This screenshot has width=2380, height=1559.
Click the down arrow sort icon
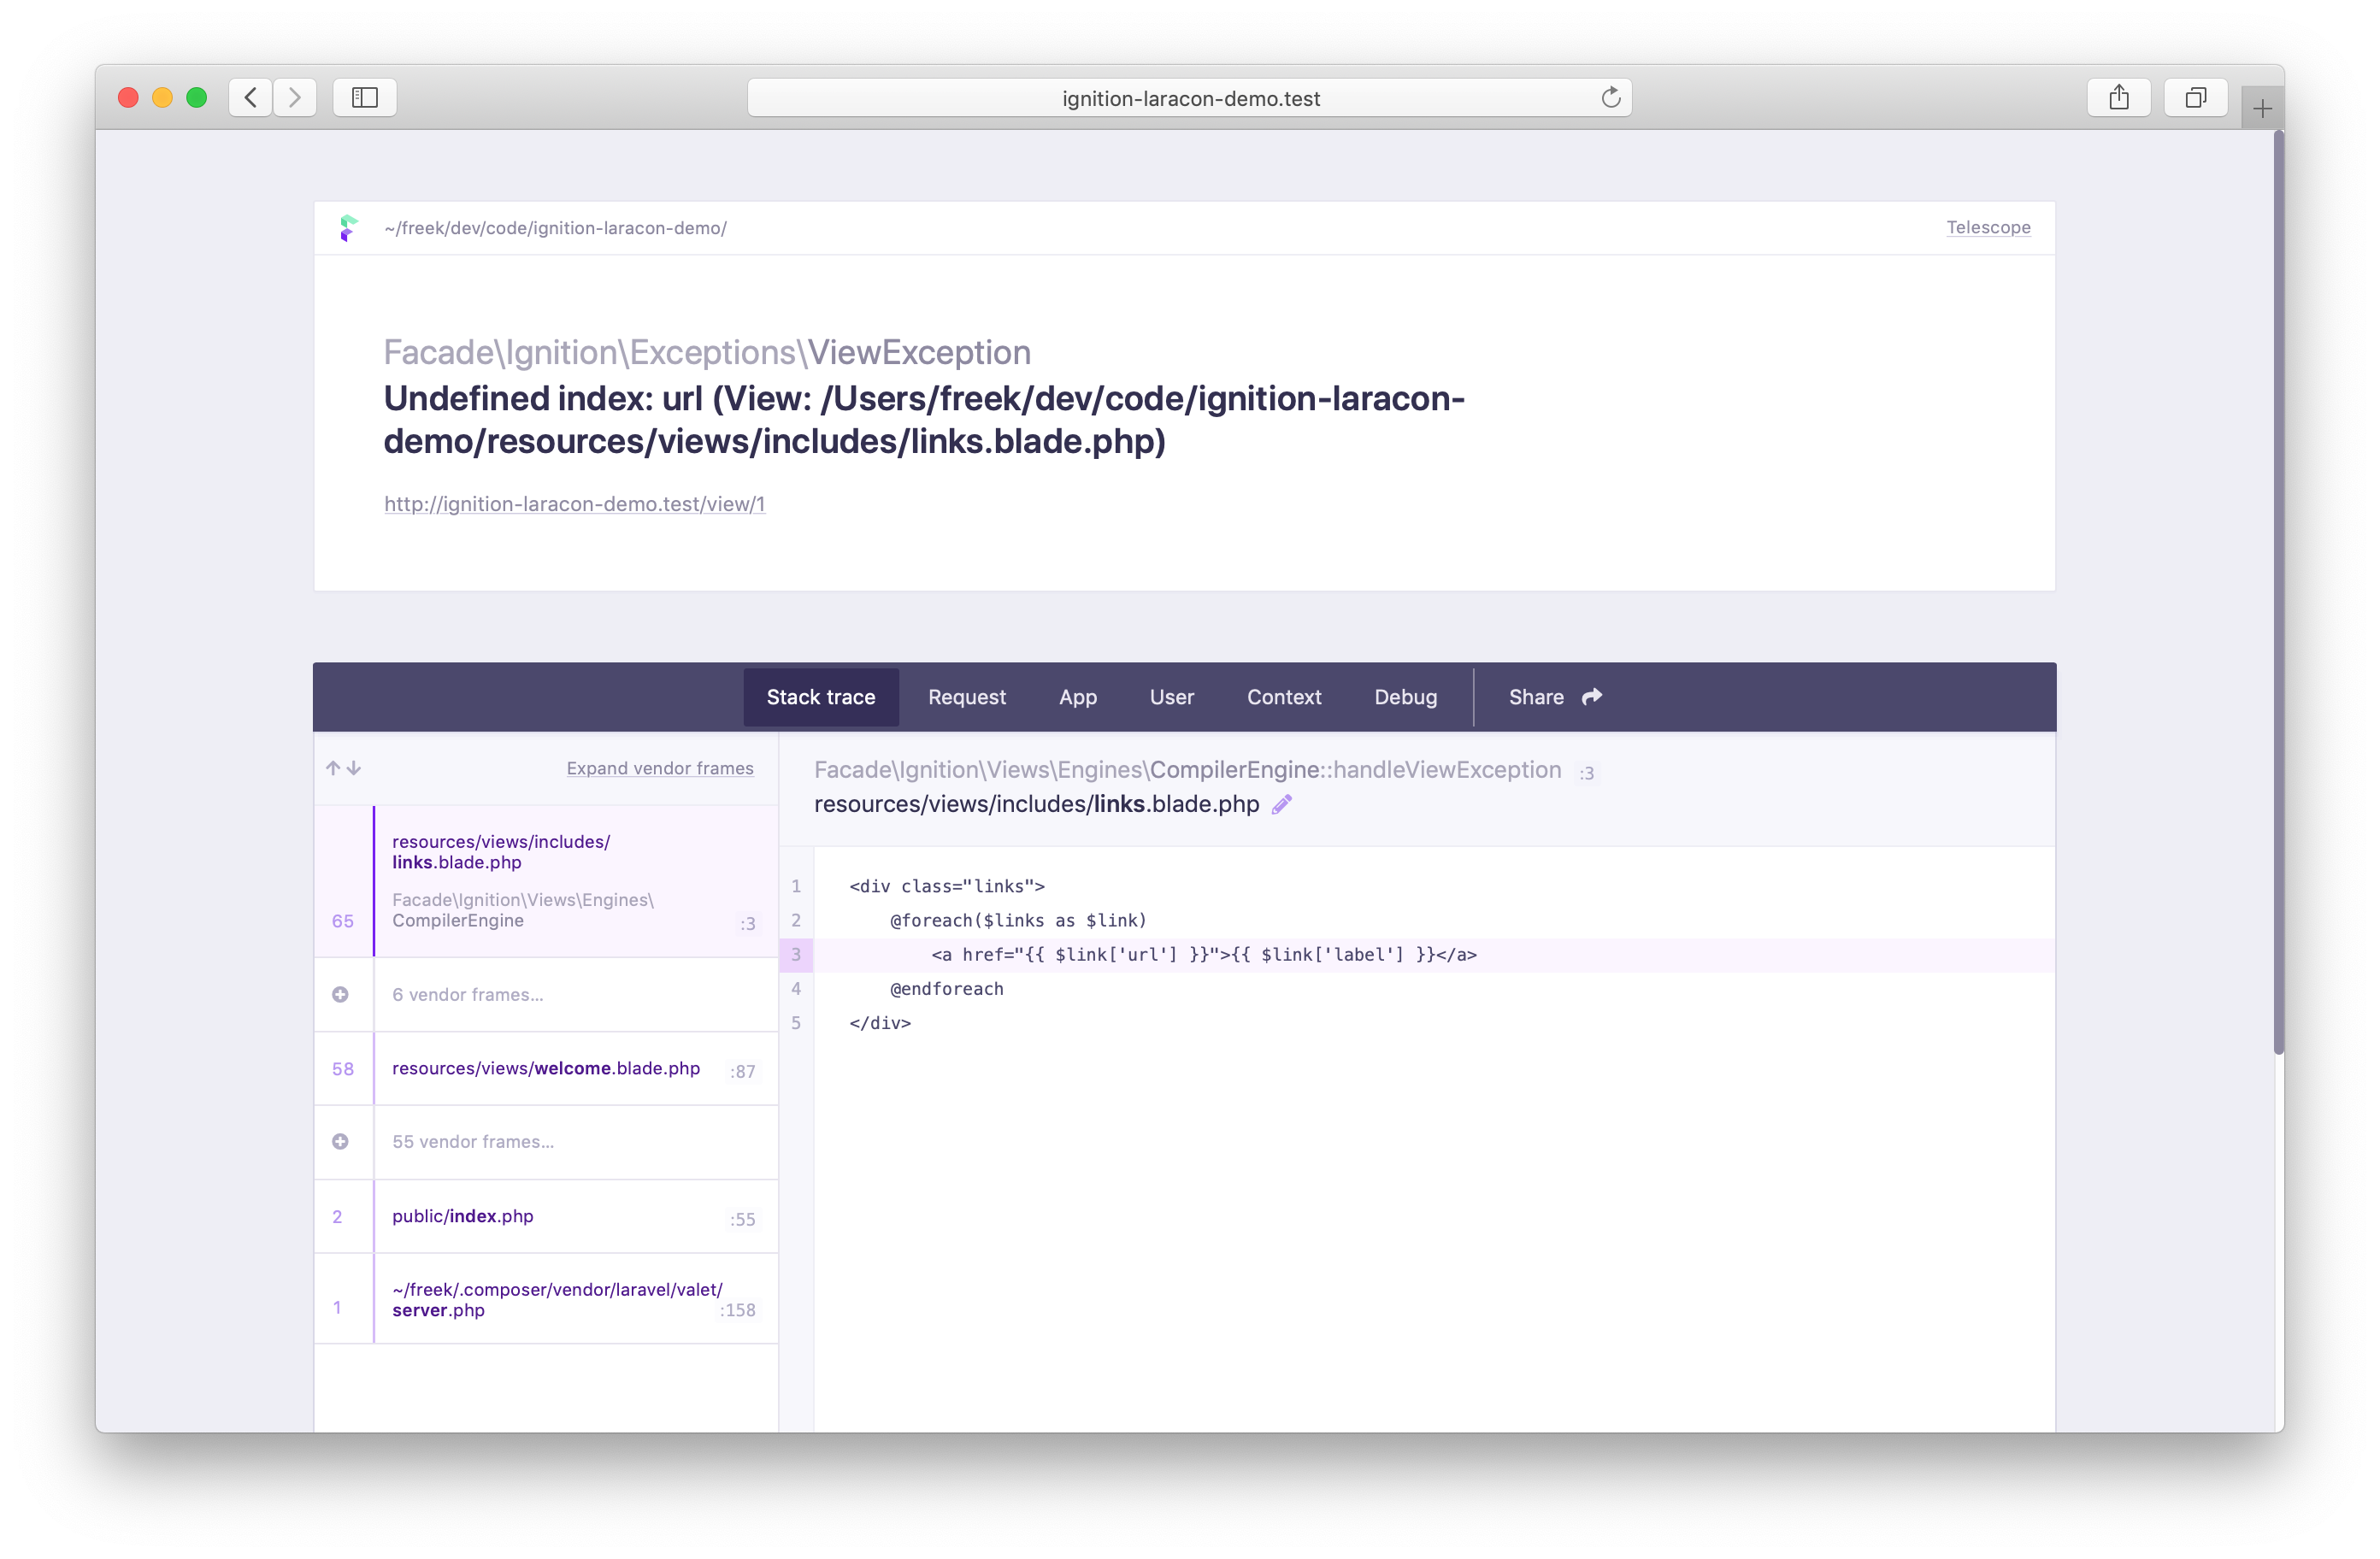[353, 768]
